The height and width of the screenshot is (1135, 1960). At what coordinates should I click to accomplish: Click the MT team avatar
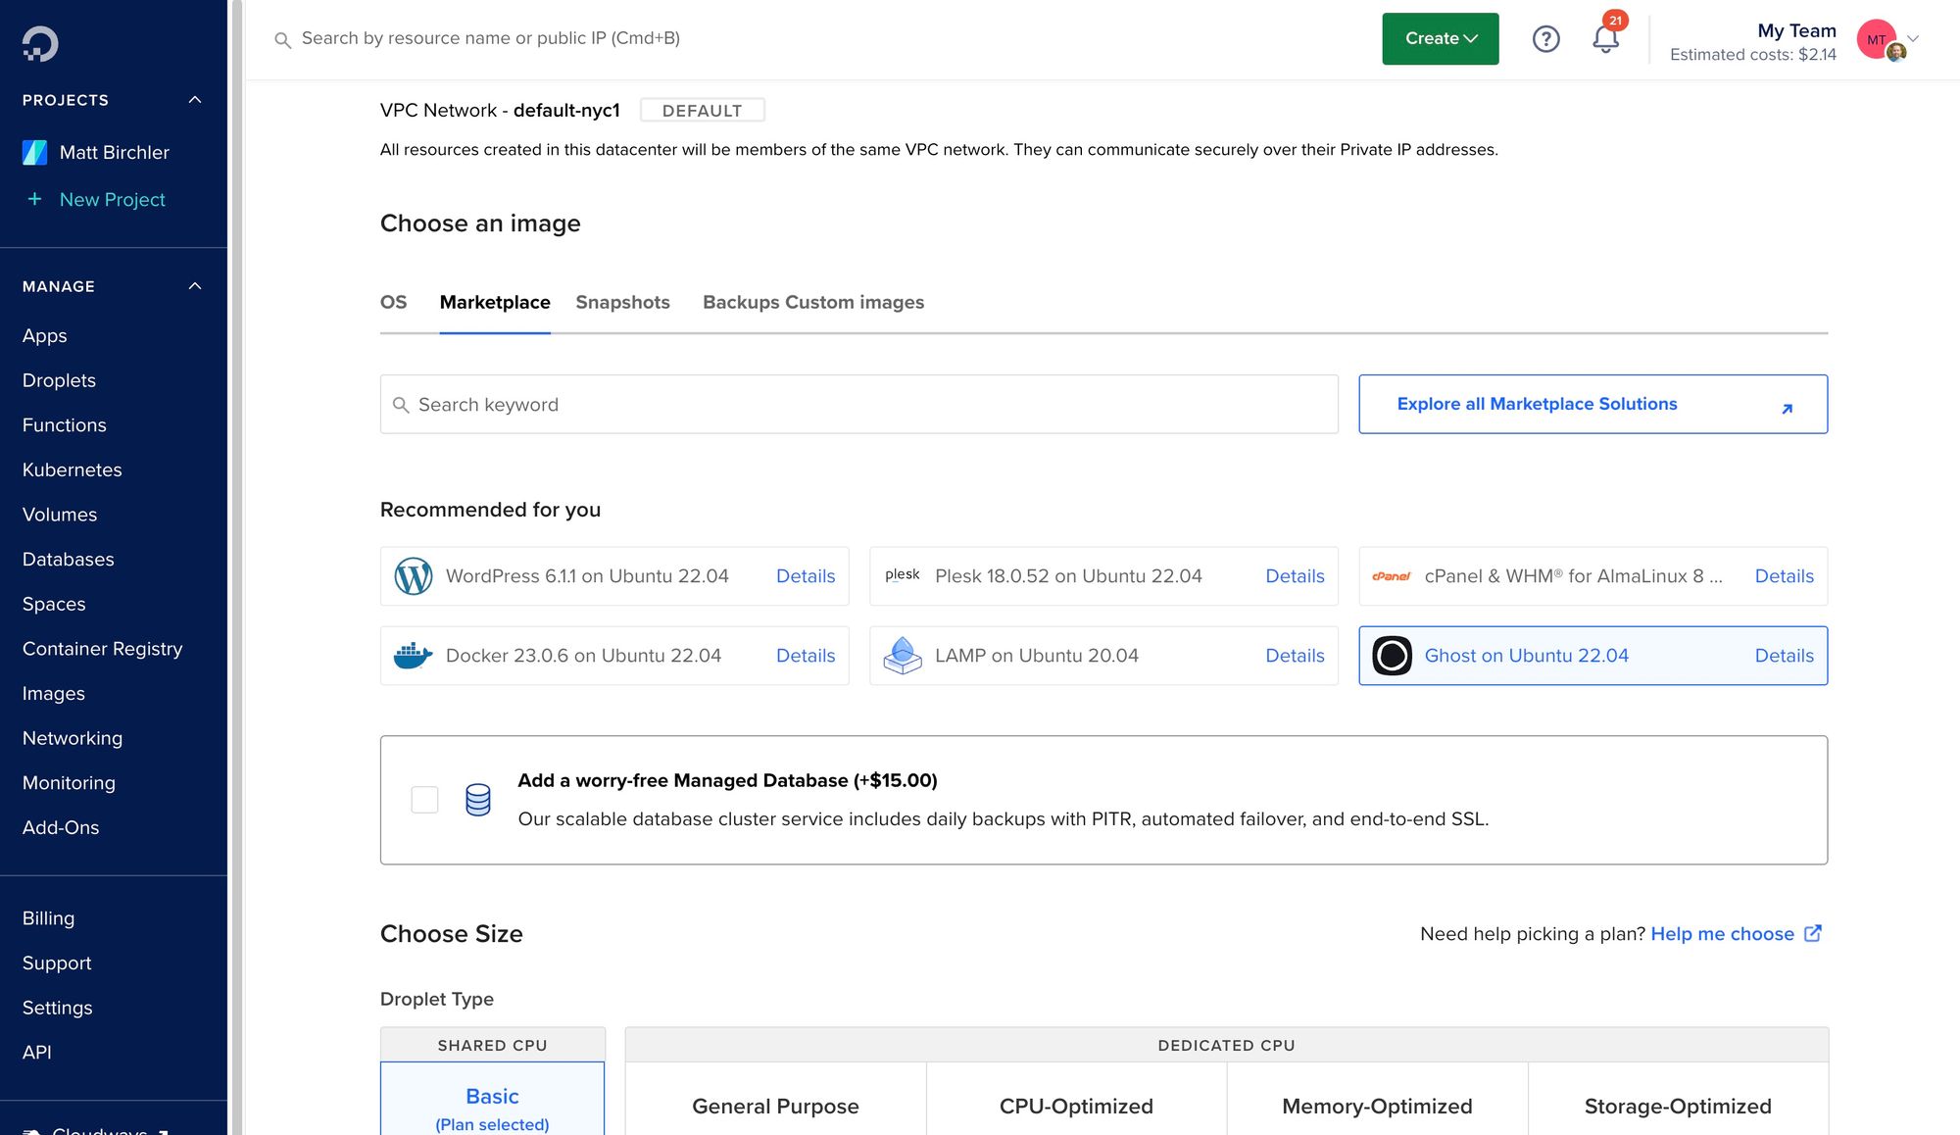pos(1876,40)
